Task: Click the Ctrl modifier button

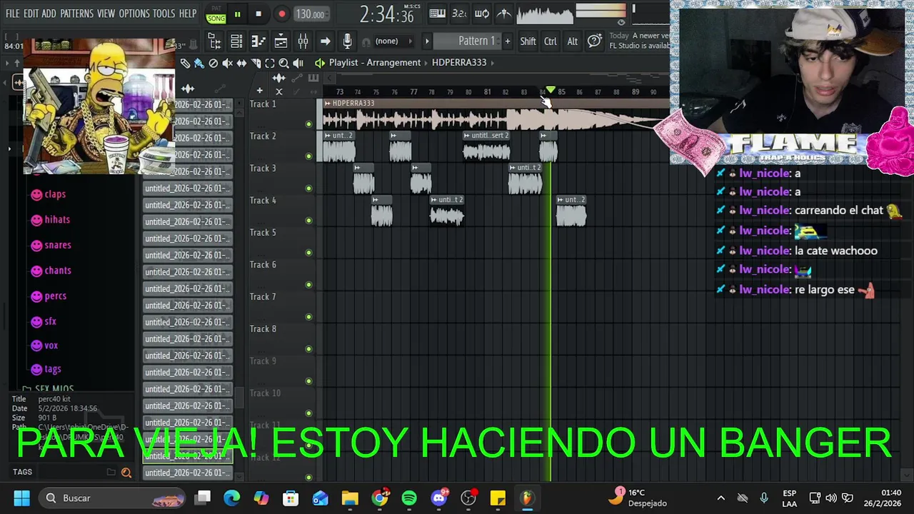Action: pos(550,41)
